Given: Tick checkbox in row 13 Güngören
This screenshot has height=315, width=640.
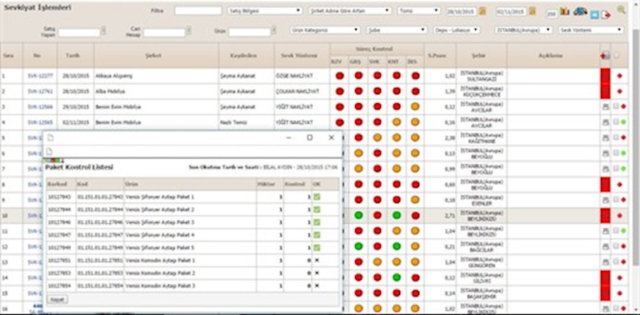Looking at the screenshot, I should [x=616, y=261].
